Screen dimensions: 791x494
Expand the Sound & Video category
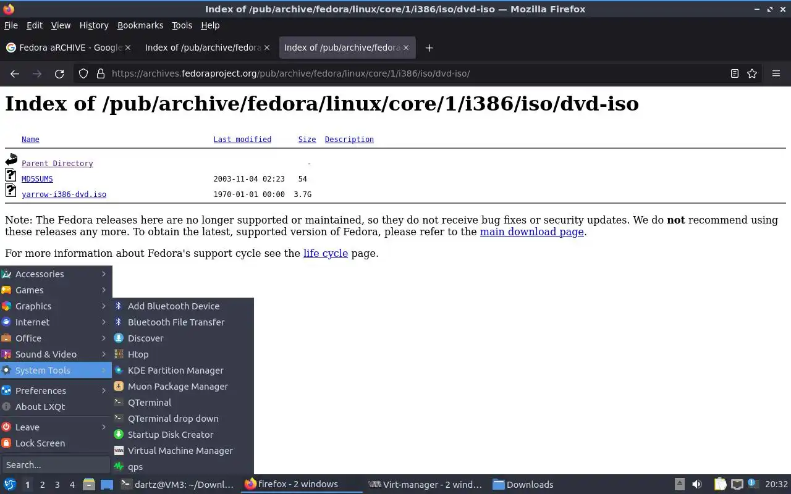tap(56, 354)
